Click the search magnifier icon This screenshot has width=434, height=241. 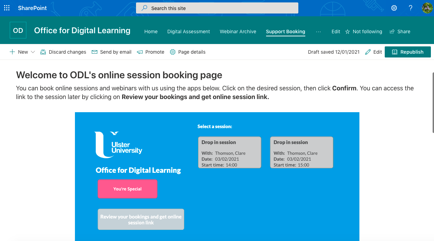click(x=144, y=8)
